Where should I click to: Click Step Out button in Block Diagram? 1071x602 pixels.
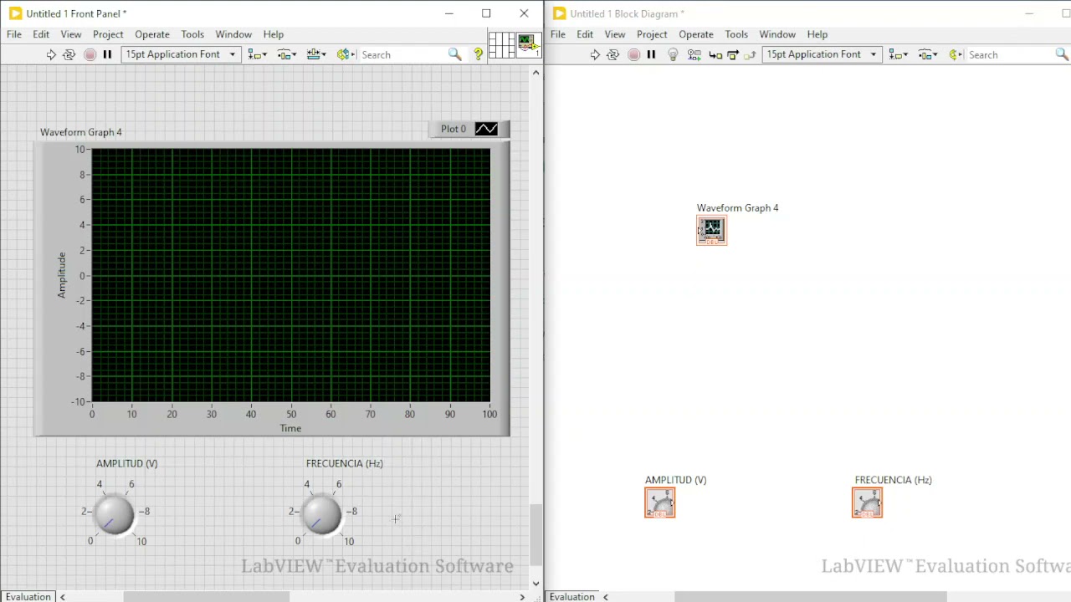(751, 54)
